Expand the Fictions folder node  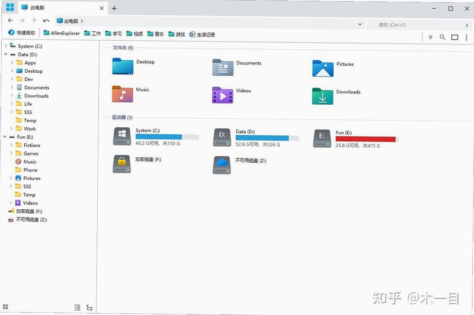click(x=11, y=145)
